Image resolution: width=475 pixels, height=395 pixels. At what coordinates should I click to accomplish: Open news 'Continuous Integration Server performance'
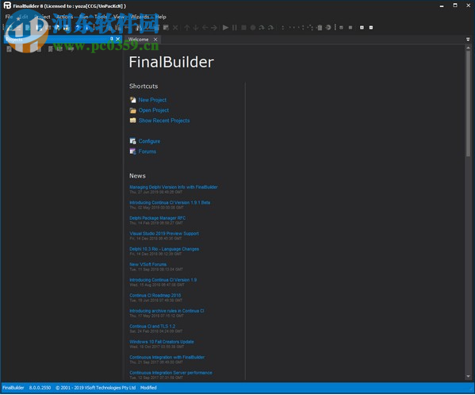(x=170, y=372)
